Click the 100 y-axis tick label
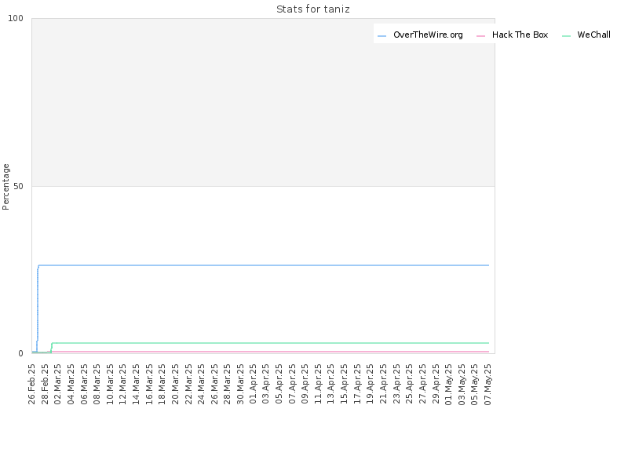 pyautogui.click(x=16, y=18)
